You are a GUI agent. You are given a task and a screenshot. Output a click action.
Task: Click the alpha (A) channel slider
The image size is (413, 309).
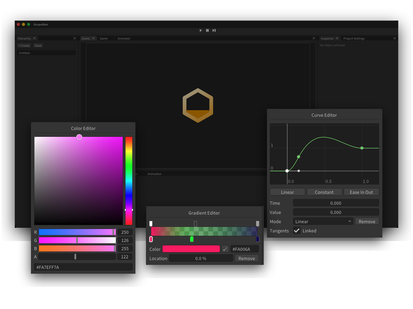pos(77,257)
